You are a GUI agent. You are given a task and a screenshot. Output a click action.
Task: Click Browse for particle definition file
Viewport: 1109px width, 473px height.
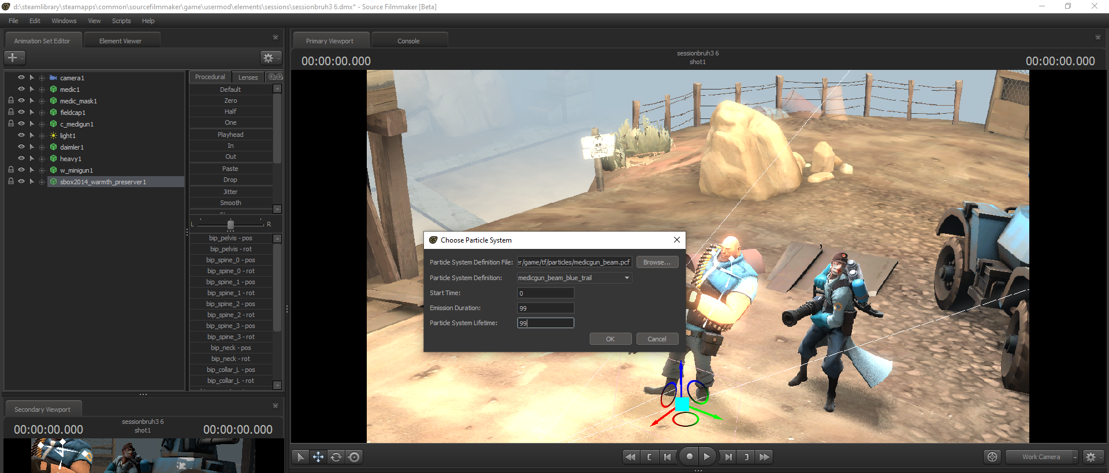[x=657, y=262]
